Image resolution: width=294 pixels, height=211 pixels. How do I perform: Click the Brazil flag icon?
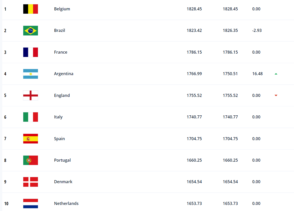pyautogui.click(x=31, y=31)
